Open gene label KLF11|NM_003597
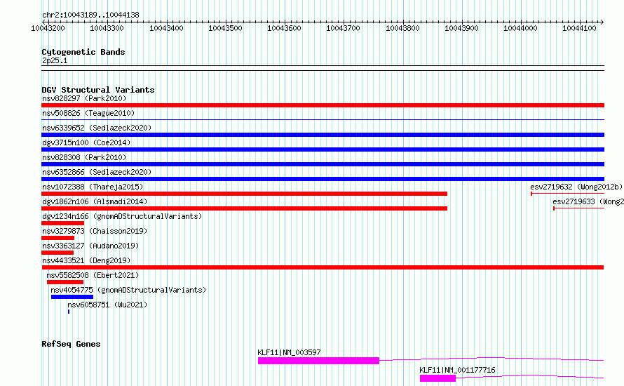The width and height of the screenshot is (624, 386). 289,352
